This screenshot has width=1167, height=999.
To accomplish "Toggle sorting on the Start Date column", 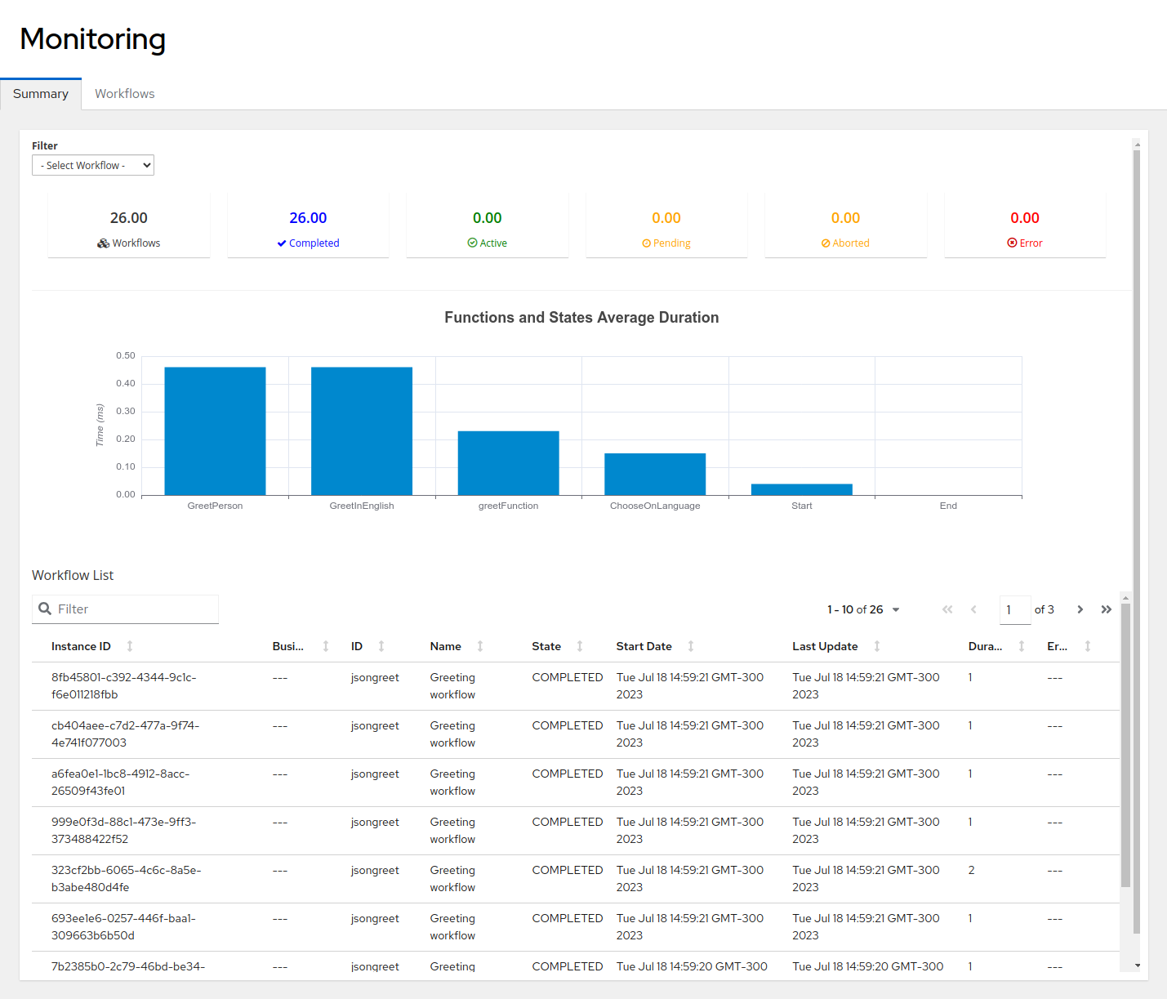I will [690, 645].
